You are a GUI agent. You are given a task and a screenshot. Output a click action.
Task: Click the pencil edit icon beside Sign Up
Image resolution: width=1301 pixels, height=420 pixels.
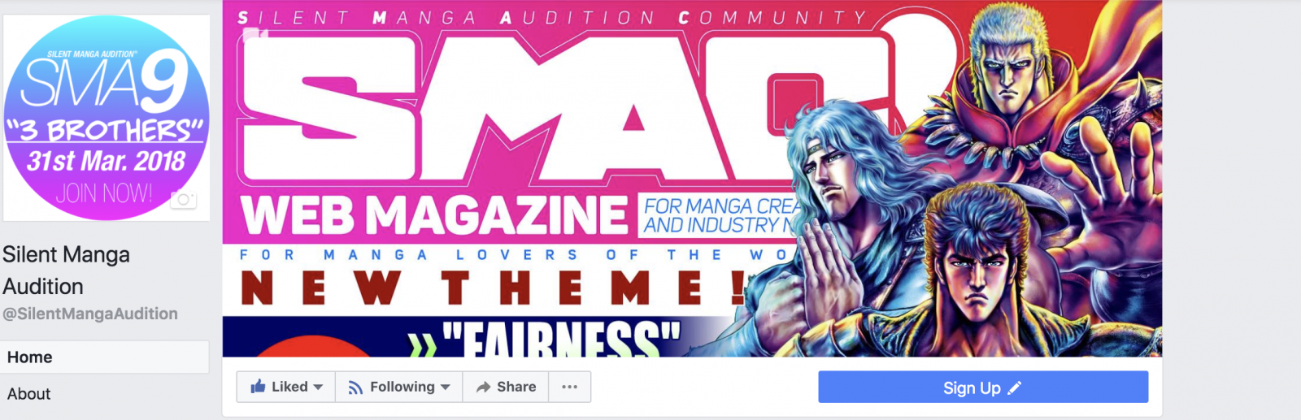pos(1014,388)
